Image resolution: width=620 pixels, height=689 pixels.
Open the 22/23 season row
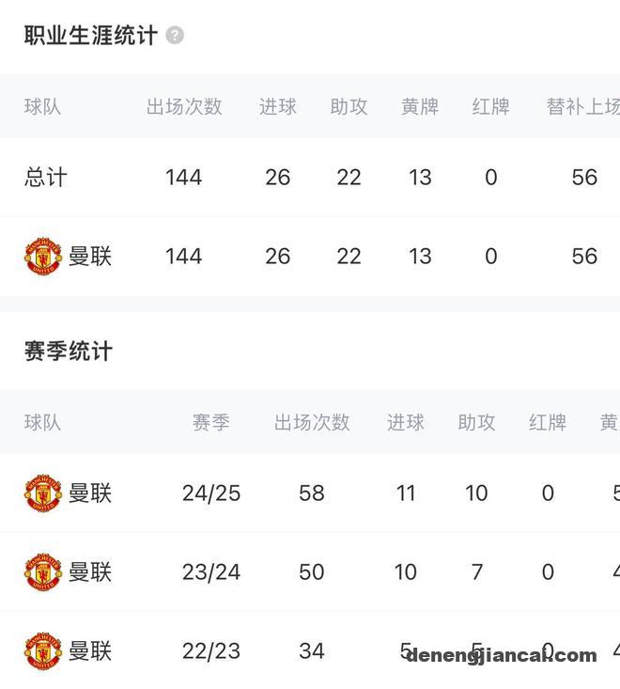(310, 650)
